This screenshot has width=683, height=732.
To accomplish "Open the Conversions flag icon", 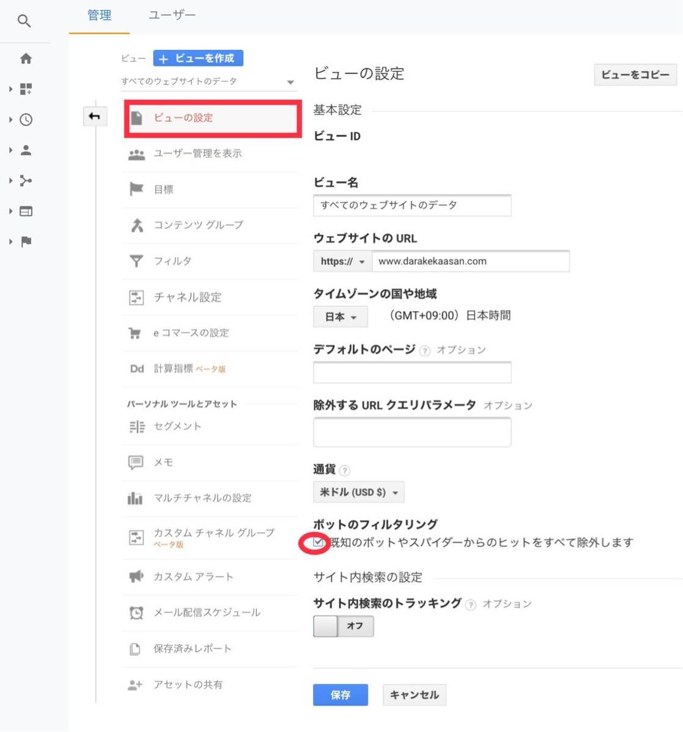I will point(26,242).
